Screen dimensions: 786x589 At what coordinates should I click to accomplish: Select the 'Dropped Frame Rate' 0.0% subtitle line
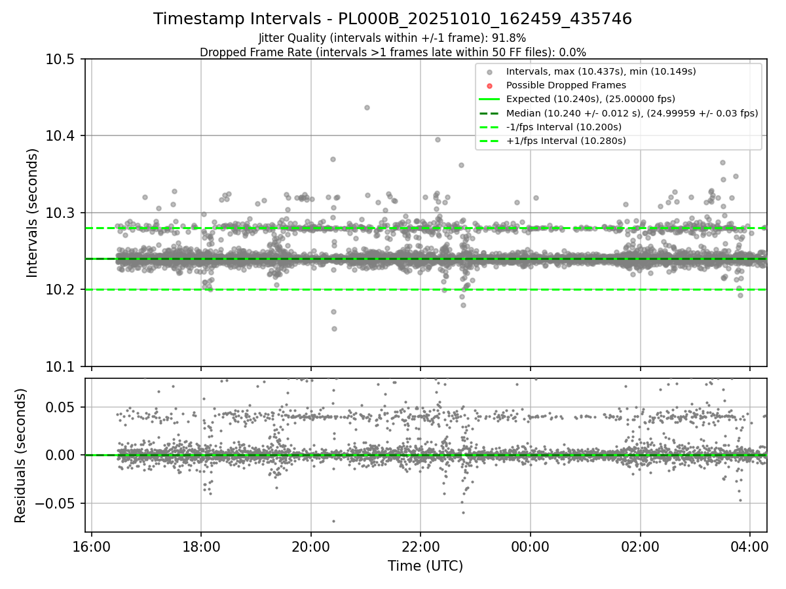pyautogui.click(x=392, y=52)
